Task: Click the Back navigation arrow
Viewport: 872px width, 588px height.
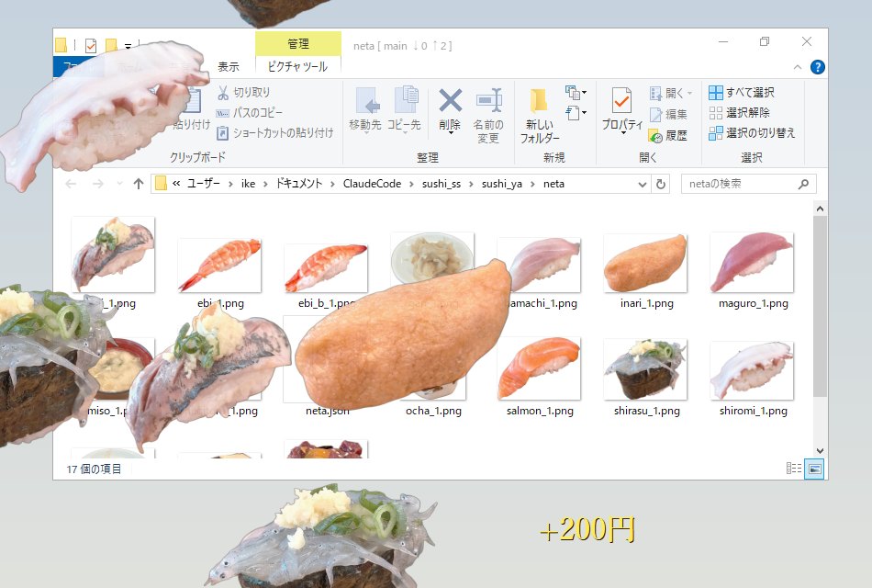Action: (x=71, y=184)
